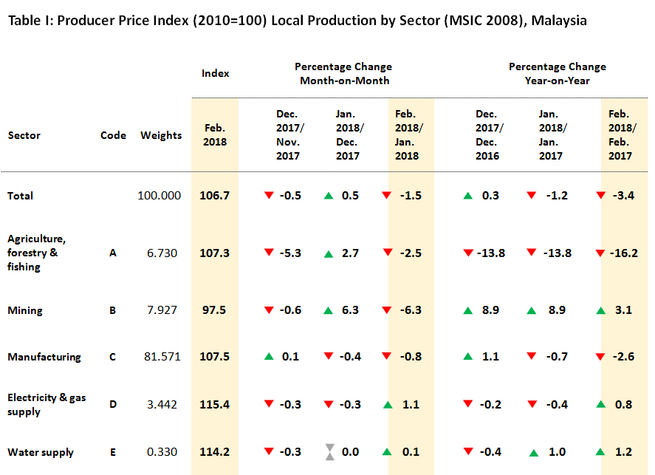Click the green arrow beside Manufacturing 0.1
This screenshot has height=475, width=655.
[x=270, y=357]
